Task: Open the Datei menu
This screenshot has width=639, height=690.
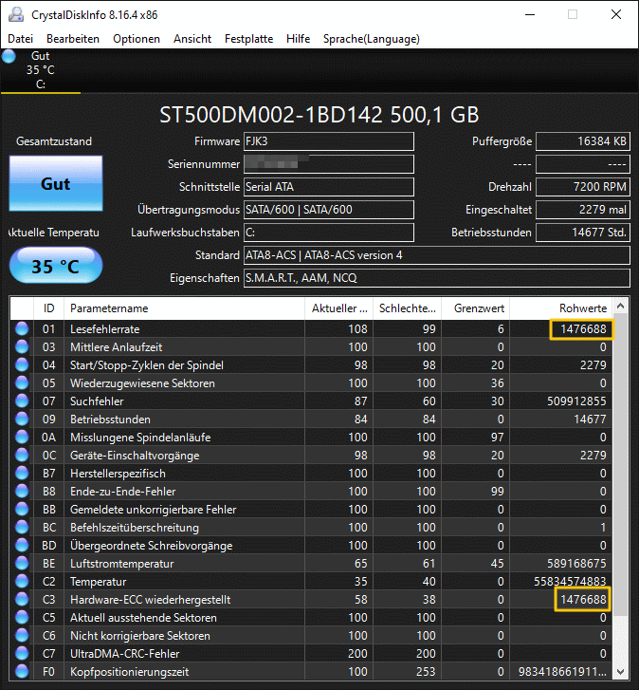Action: (x=20, y=39)
